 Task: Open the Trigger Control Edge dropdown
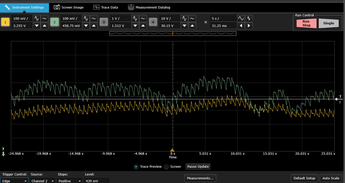(14, 181)
